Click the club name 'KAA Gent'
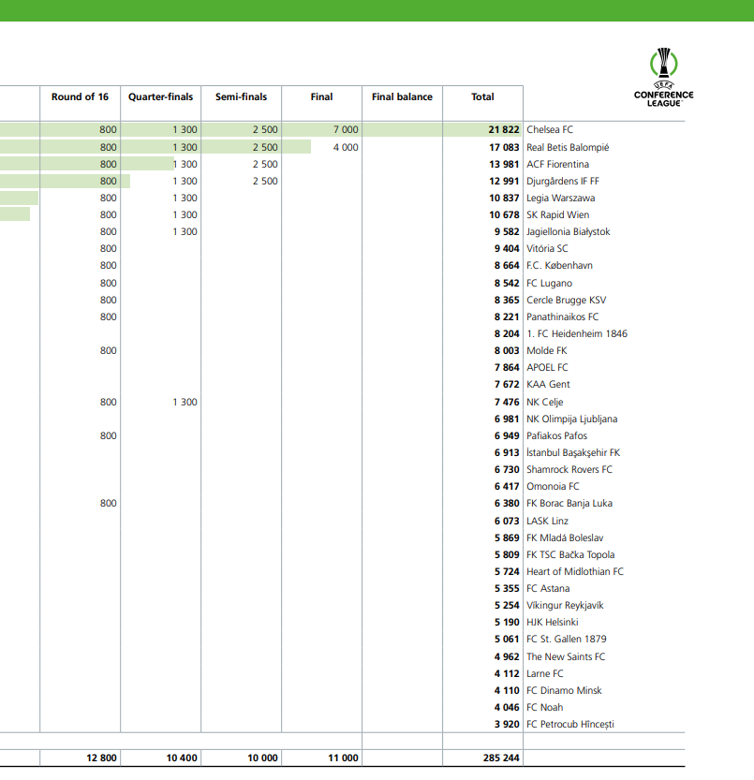 (548, 385)
